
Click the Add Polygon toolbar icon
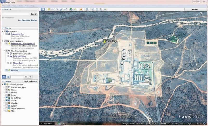(53, 9)
